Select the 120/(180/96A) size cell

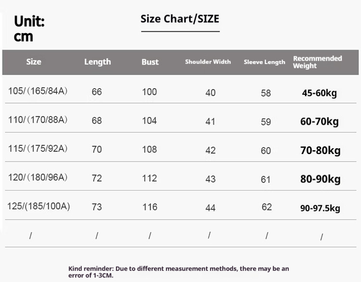38,178
